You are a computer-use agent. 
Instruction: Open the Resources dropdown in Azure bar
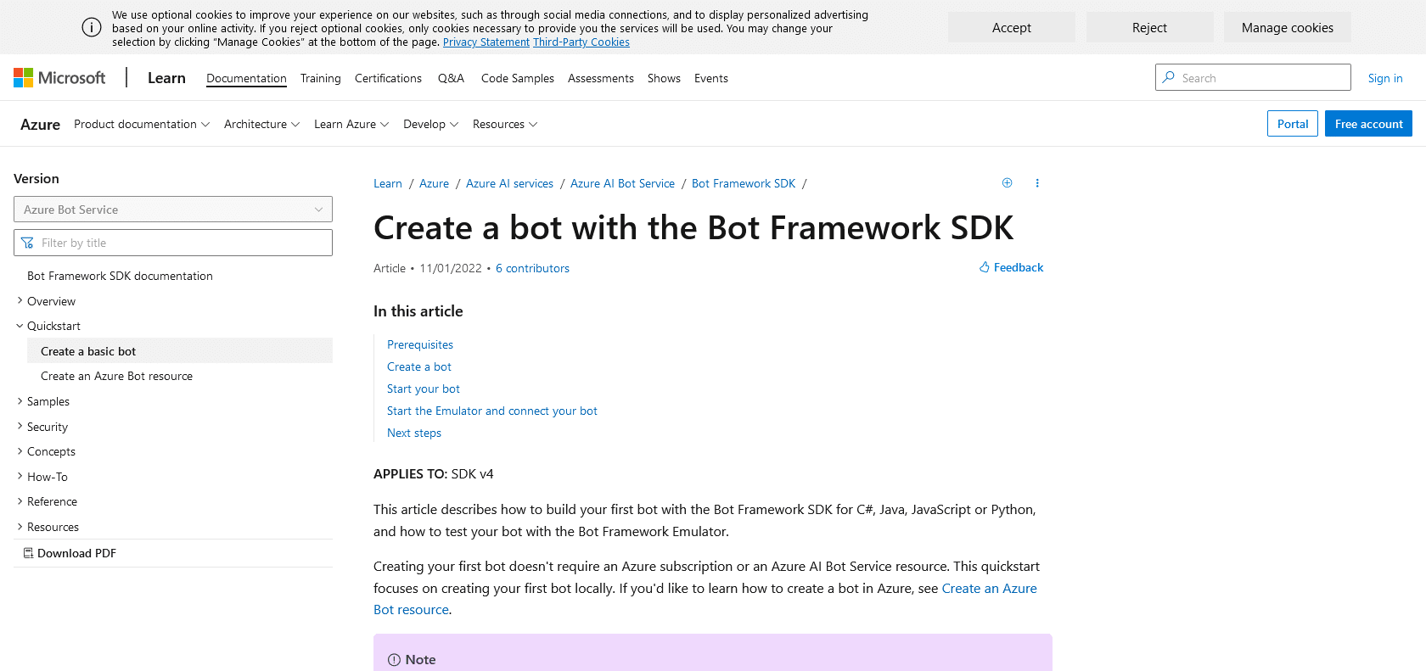tap(505, 124)
